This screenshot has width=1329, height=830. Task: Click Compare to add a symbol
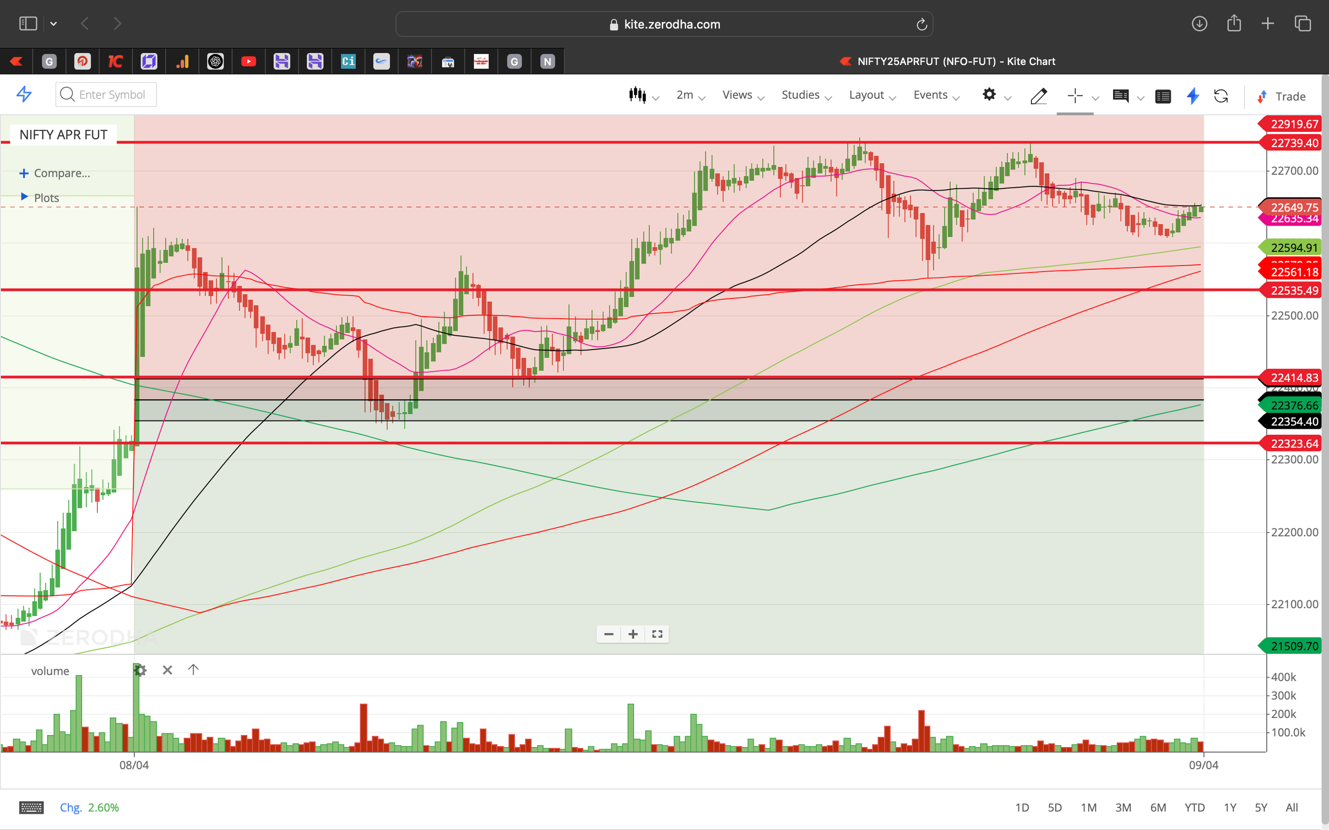point(55,173)
